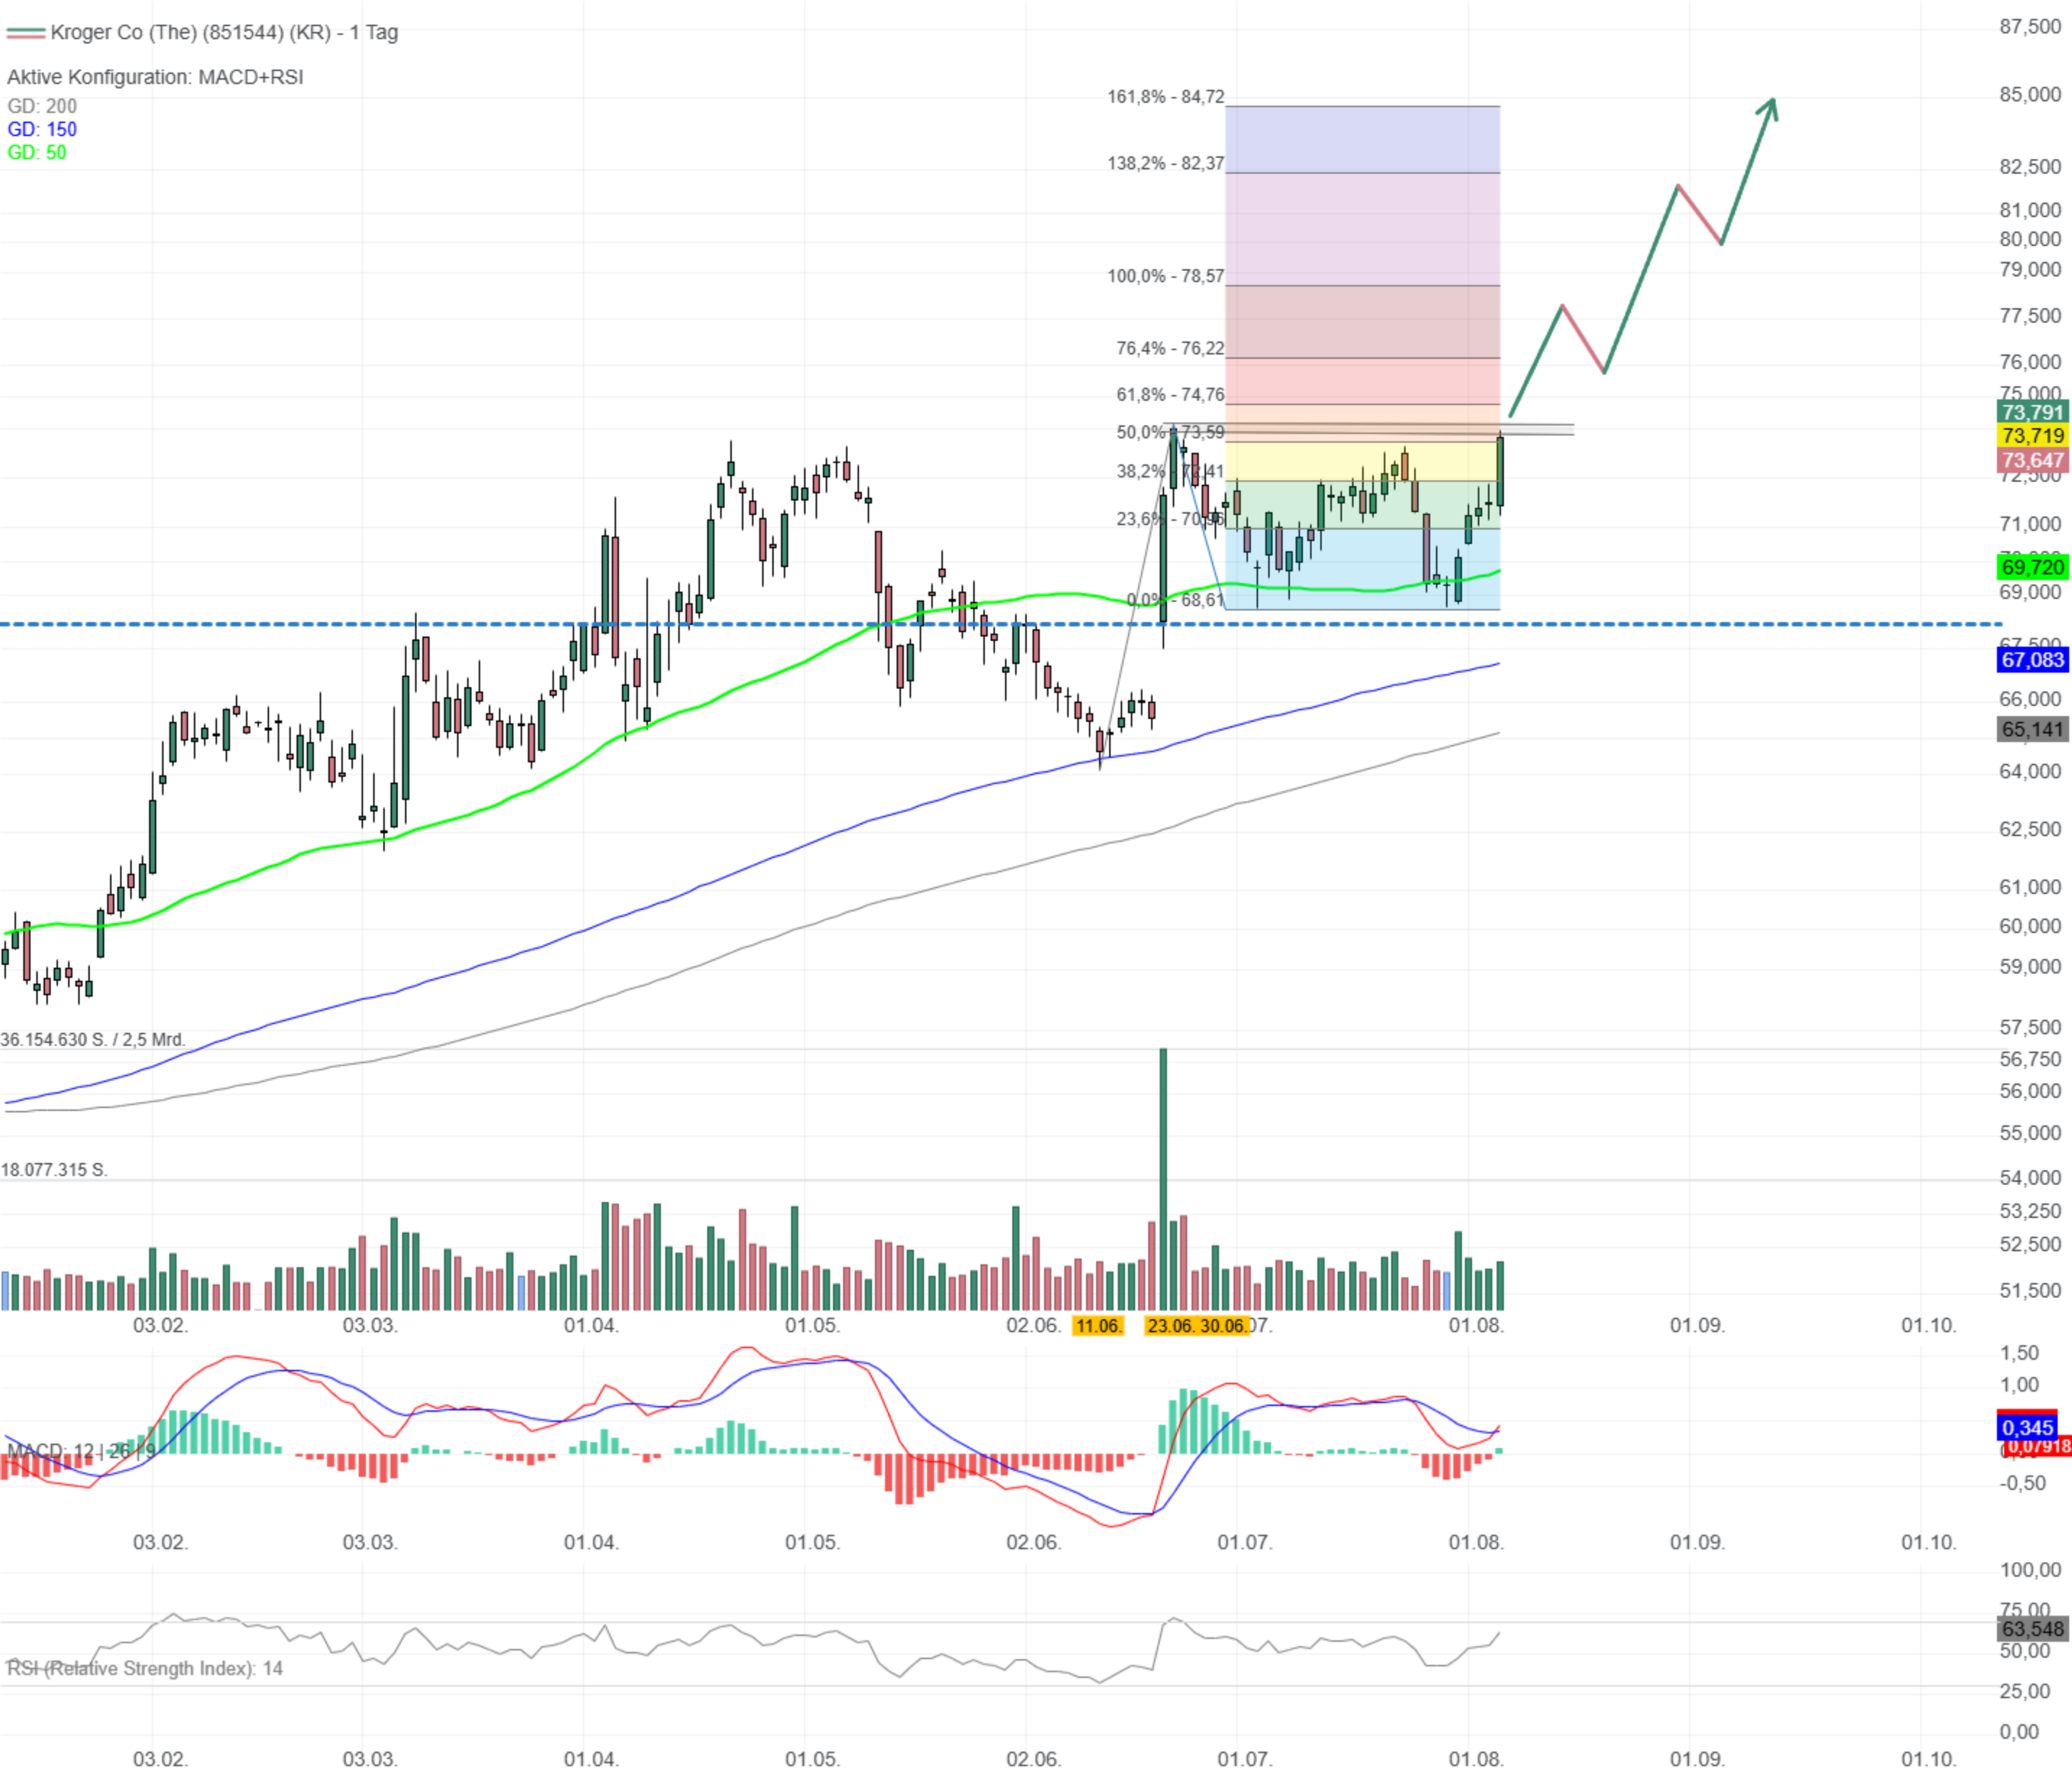Click the 01.04. date on the RSI time axis
Image resolution: width=2072 pixels, height=1779 pixels.
591,1759
